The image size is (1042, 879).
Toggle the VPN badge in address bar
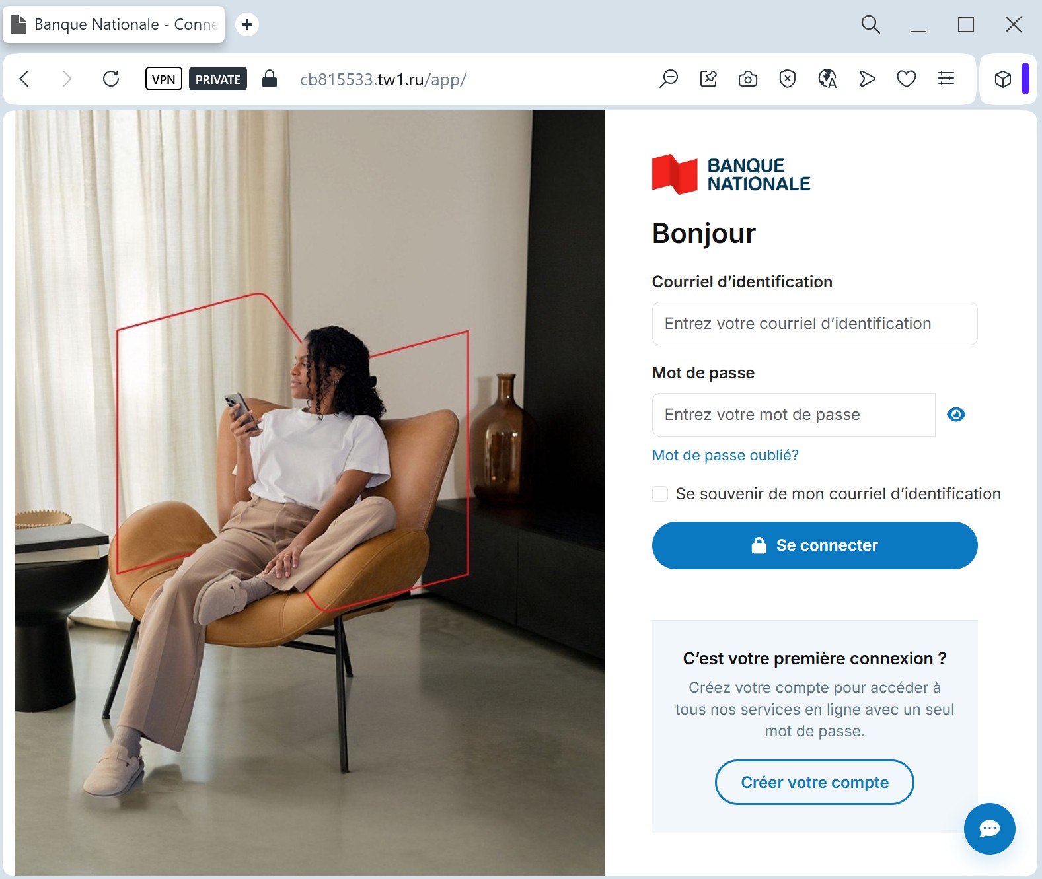164,79
